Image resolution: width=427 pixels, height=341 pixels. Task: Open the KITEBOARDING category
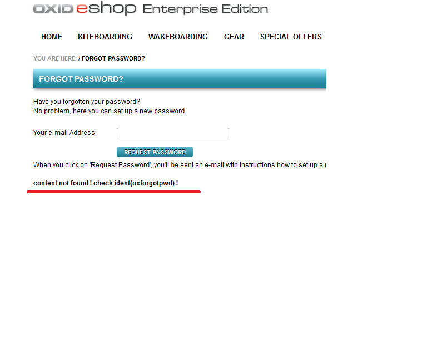click(105, 37)
